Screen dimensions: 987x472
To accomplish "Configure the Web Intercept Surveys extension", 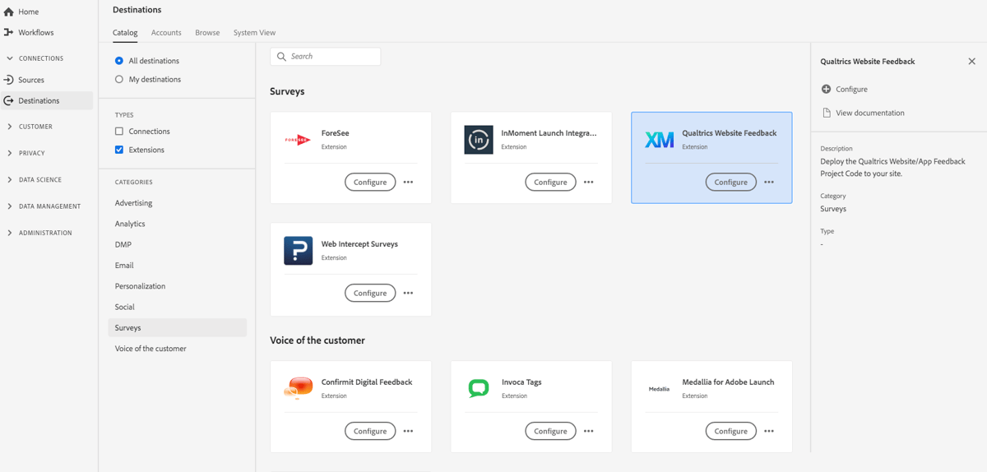I will coord(370,293).
